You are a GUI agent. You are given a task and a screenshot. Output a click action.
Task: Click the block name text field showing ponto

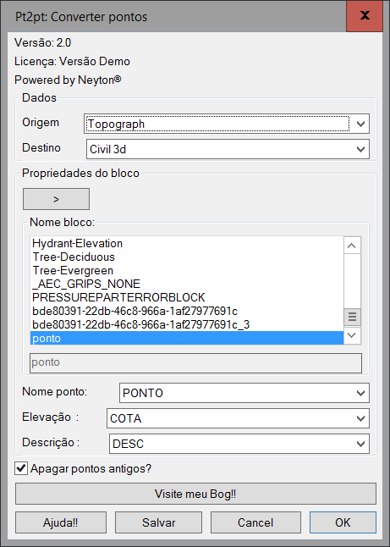[195, 362]
